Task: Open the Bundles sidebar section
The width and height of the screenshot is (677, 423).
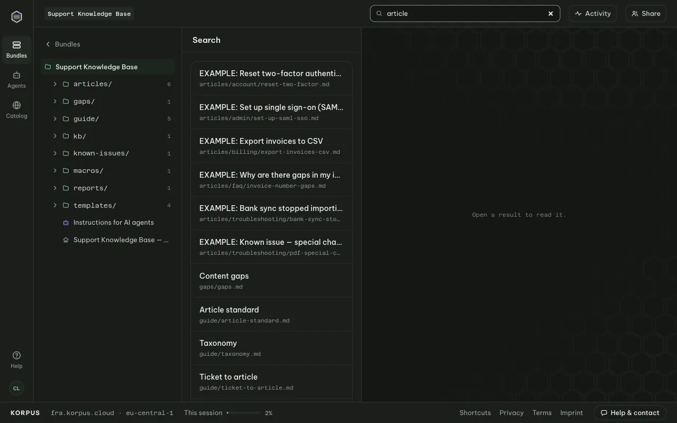Action: [x=16, y=50]
